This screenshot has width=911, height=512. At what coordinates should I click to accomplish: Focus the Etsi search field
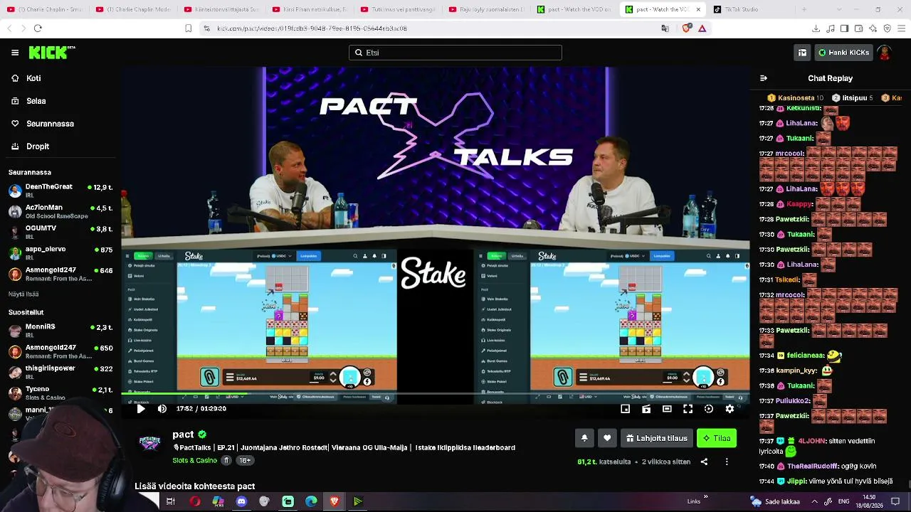(x=455, y=53)
